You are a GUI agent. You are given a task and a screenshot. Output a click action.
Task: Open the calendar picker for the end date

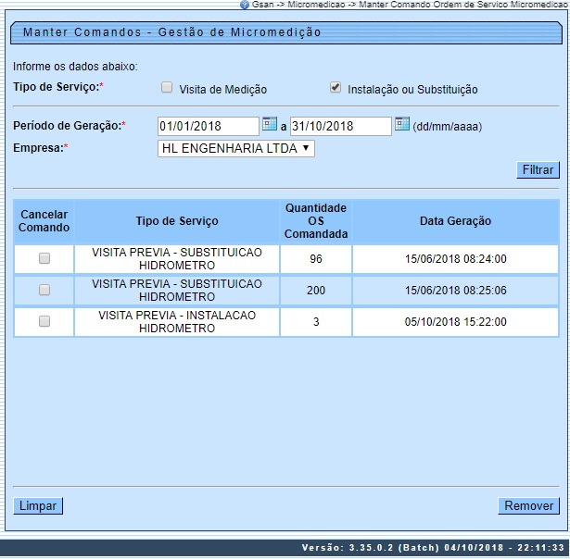pyautogui.click(x=401, y=124)
